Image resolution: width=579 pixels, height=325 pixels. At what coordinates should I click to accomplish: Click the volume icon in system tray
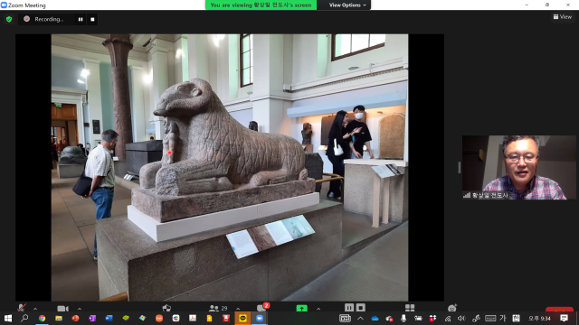[x=461, y=318]
